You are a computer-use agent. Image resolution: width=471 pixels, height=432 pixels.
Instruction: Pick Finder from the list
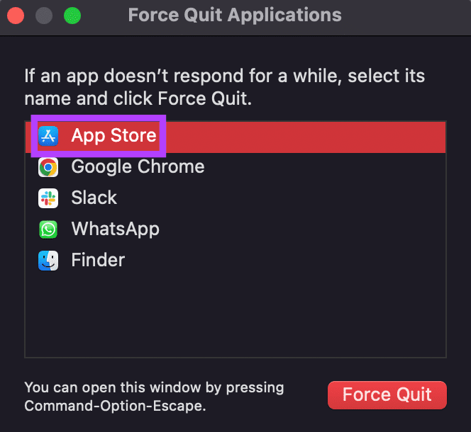point(236,260)
